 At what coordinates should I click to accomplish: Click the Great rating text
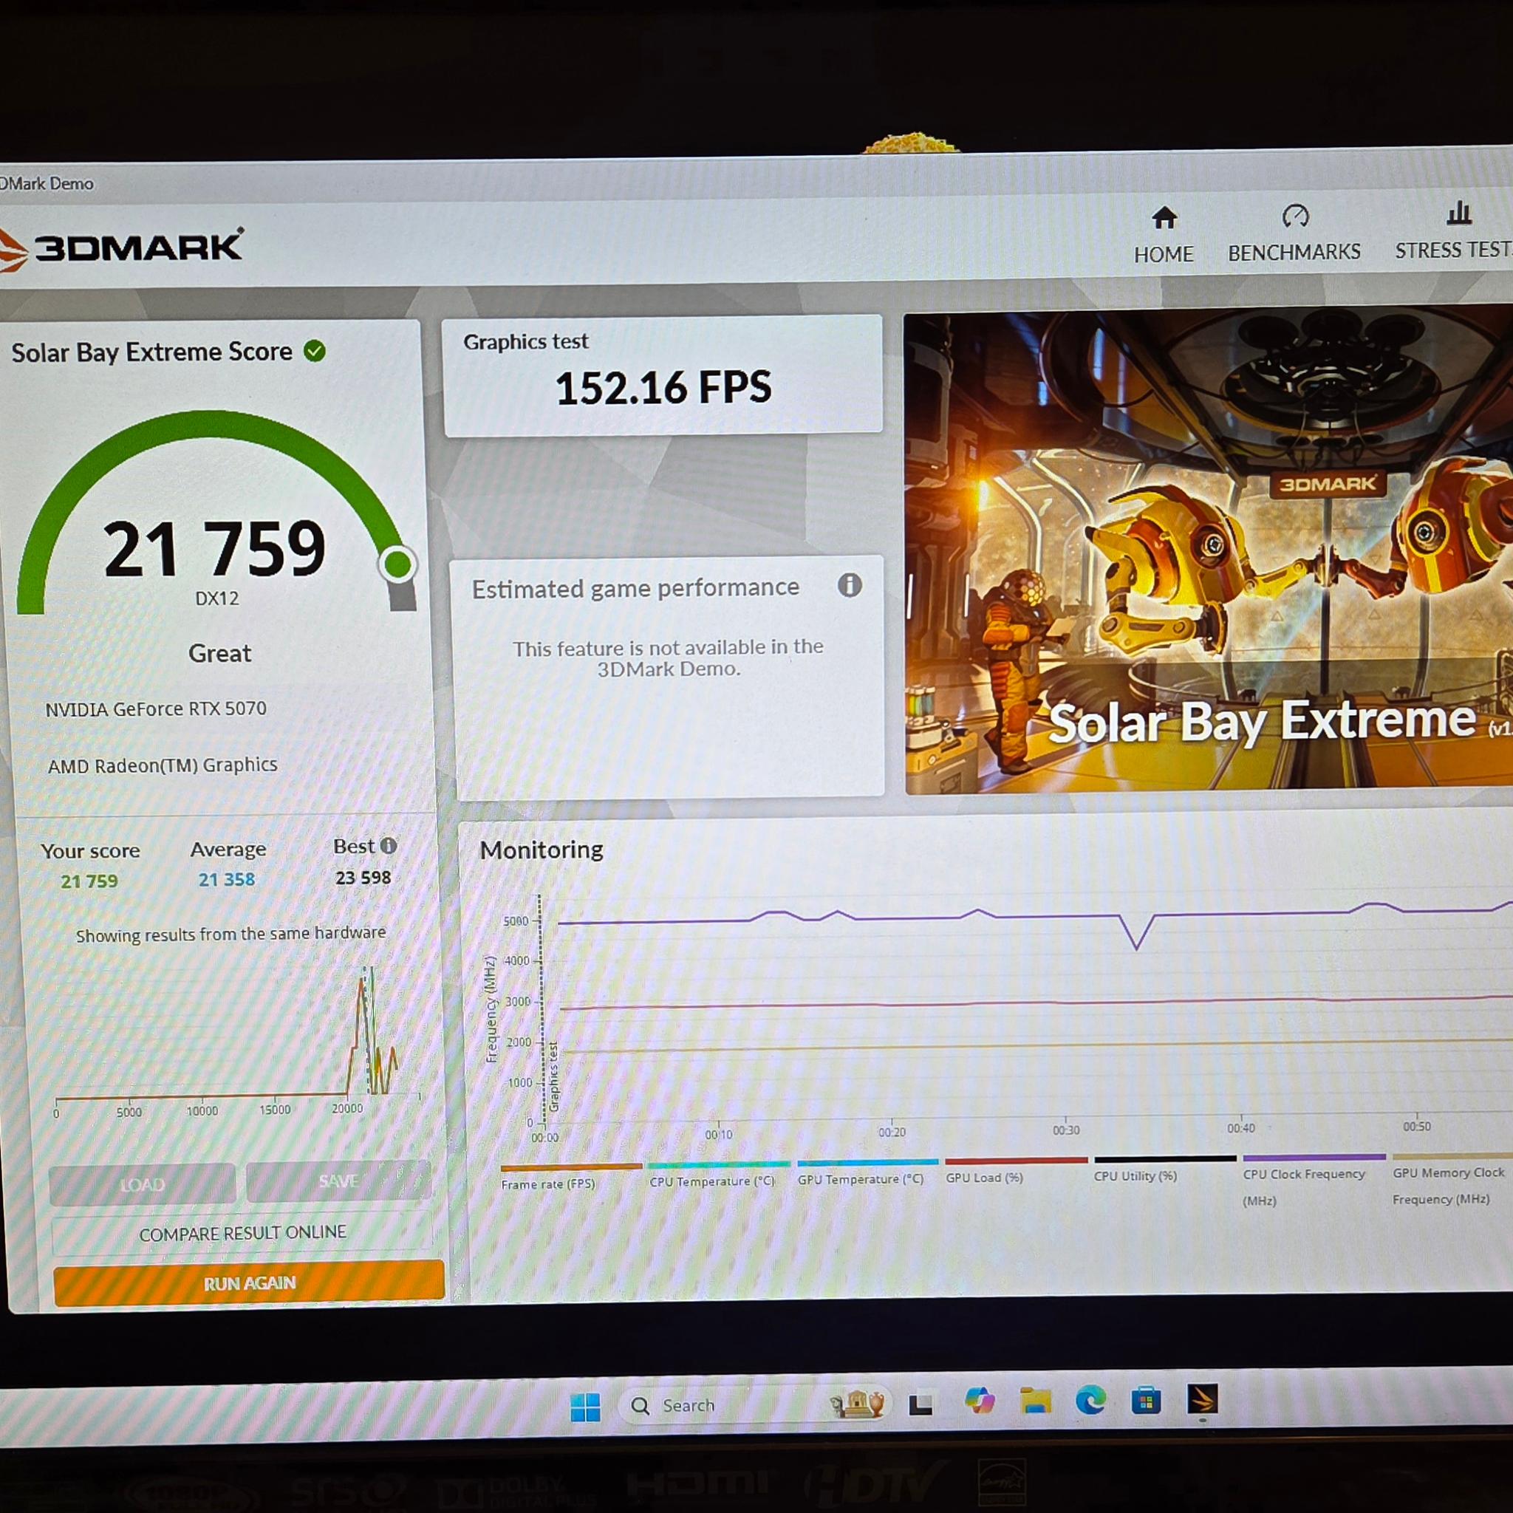click(219, 653)
